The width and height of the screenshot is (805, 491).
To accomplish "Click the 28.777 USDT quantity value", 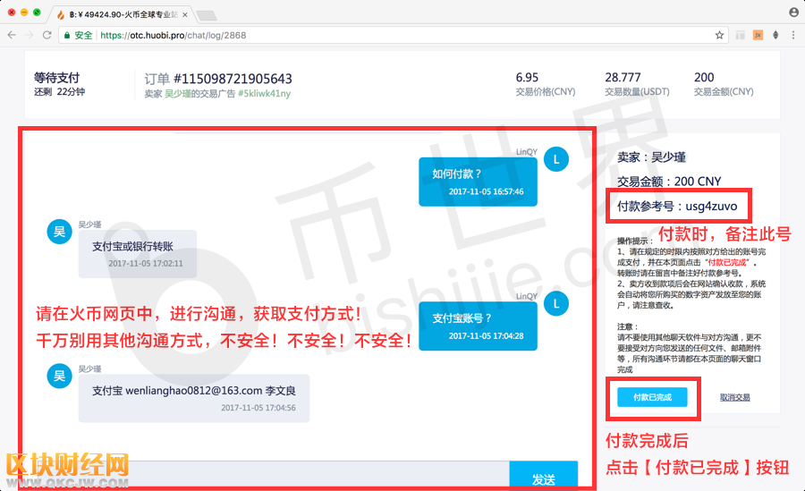I will tap(623, 77).
